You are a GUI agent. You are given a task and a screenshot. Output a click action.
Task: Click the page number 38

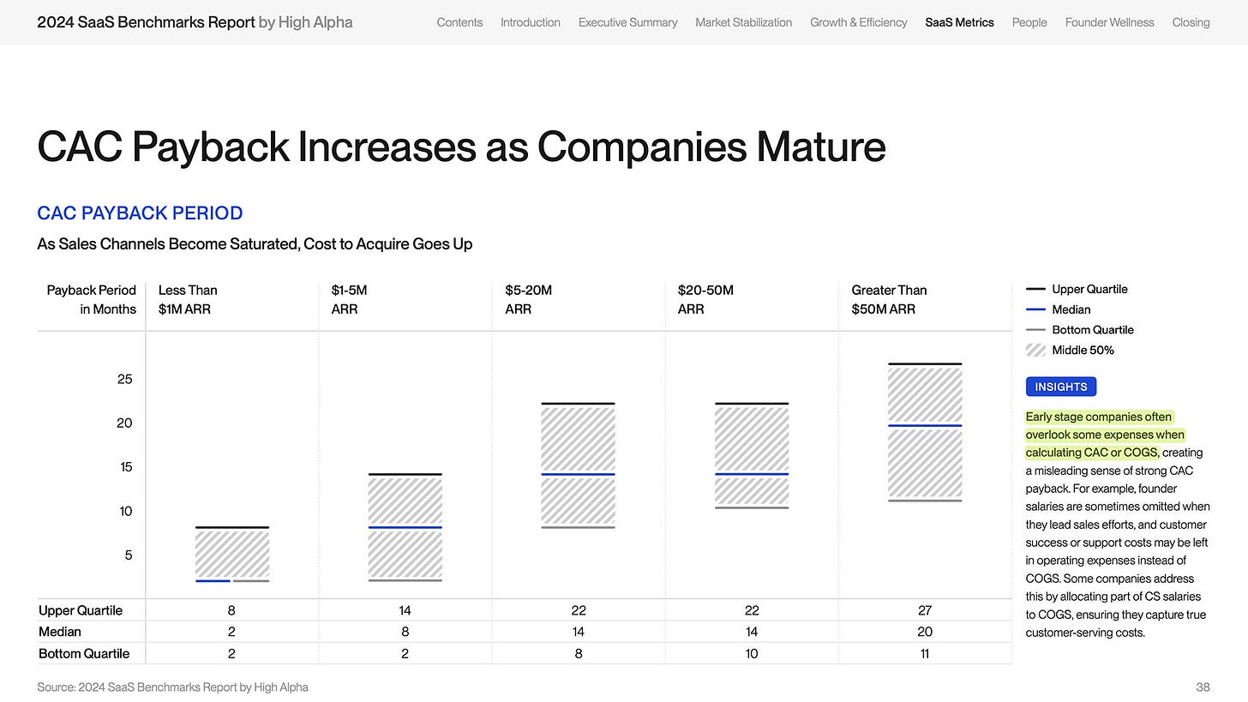tap(1203, 687)
